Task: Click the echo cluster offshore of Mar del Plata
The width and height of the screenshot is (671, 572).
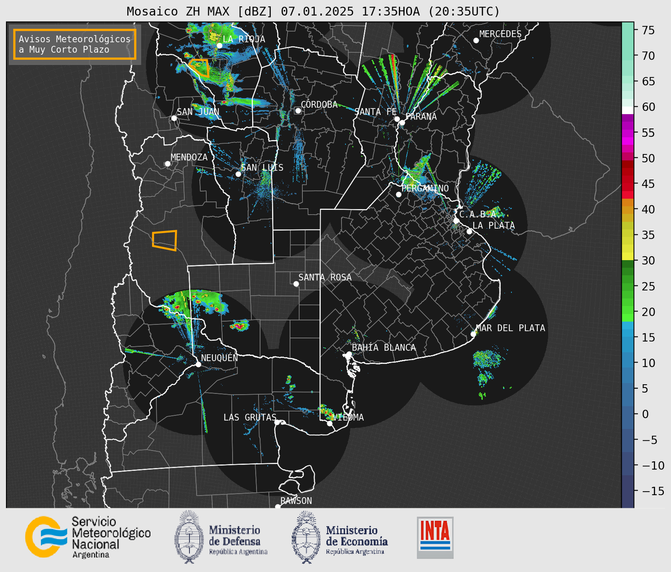Action: point(486,359)
